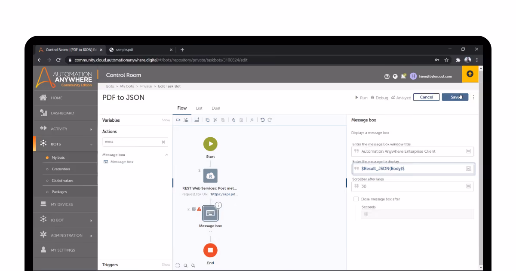Switch to the Flow view tab
This screenshot has width=516, height=271.
point(182,108)
